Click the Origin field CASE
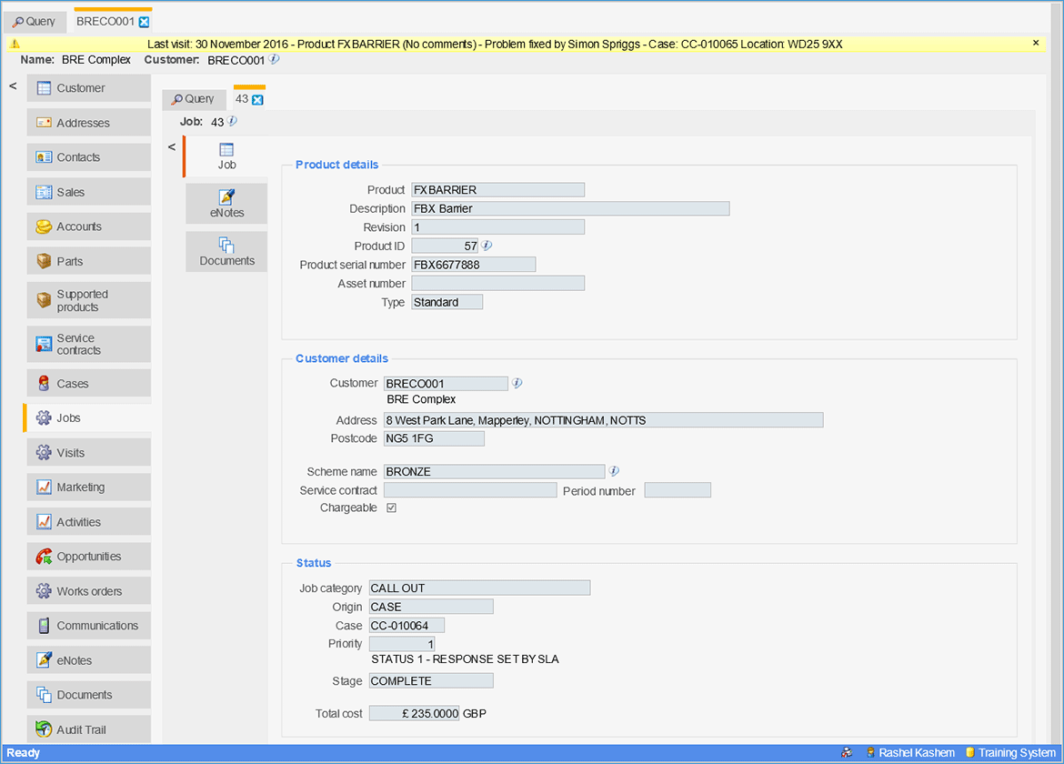 click(431, 607)
